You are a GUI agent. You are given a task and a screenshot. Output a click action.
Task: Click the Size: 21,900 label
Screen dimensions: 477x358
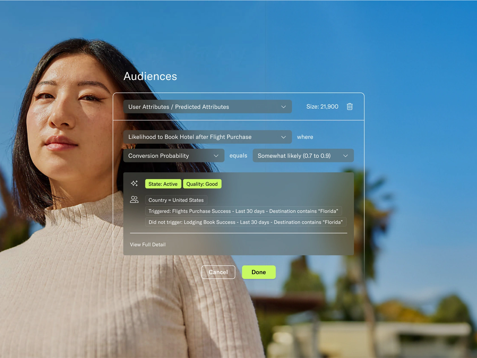[322, 107]
